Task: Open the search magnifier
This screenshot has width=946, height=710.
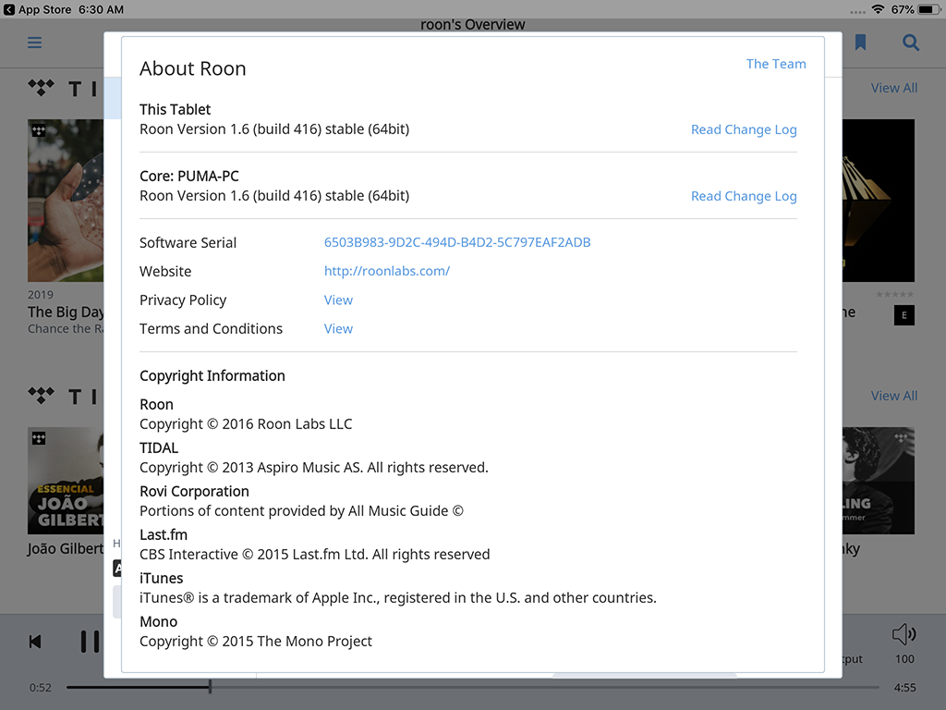Action: point(910,43)
